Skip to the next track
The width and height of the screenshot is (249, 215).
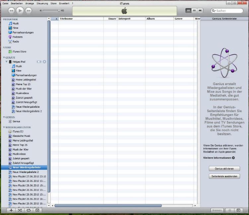tap(29, 11)
